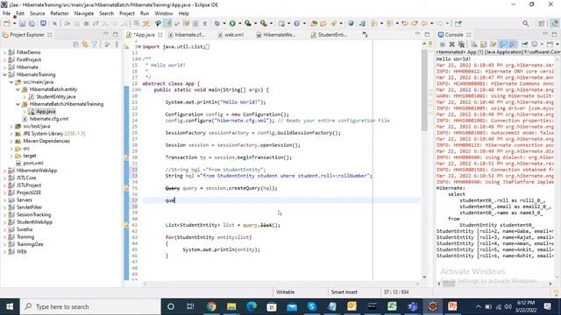Click the Terminate square icon in Console
This screenshot has width=561, height=315.
coord(442,45)
